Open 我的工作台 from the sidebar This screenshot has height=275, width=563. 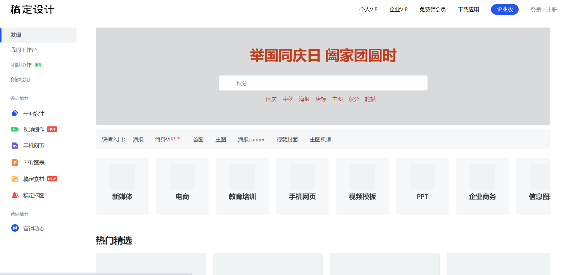coord(24,50)
